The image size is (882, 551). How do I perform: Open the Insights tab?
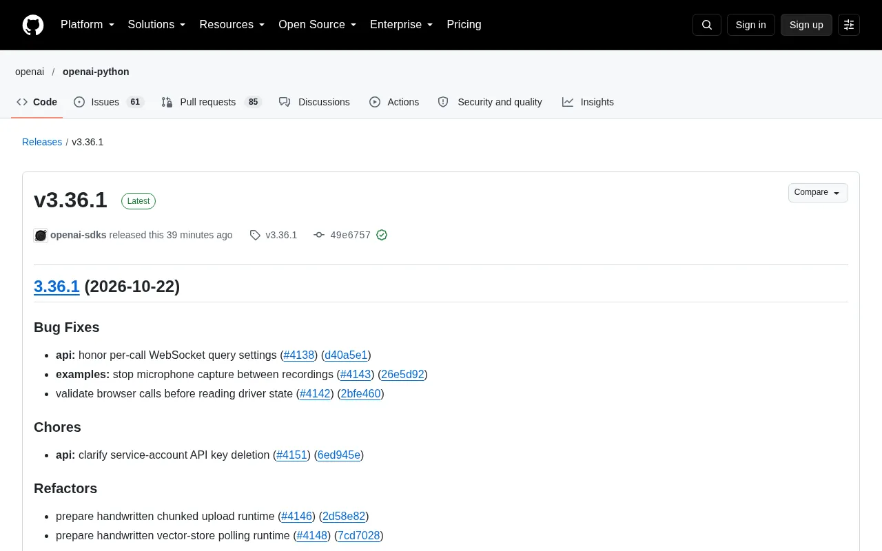pos(588,102)
